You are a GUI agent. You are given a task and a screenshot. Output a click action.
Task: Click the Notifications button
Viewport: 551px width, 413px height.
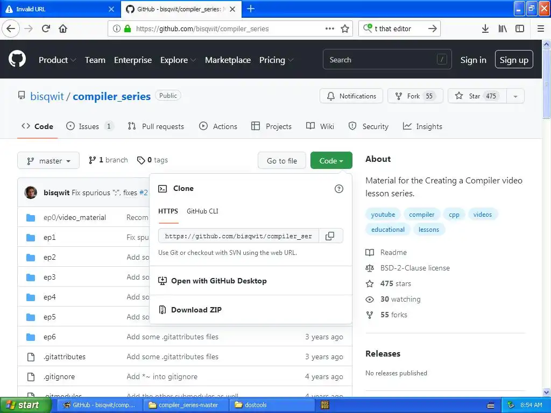tap(351, 96)
